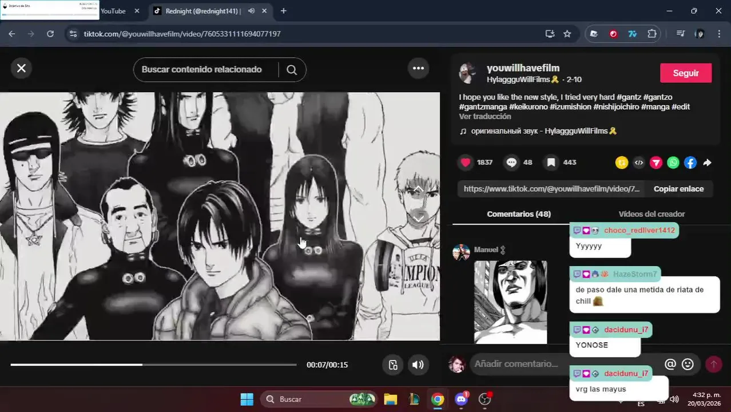This screenshot has width=731, height=412.
Task: Open more share options arrow
Action: pos(707,163)
